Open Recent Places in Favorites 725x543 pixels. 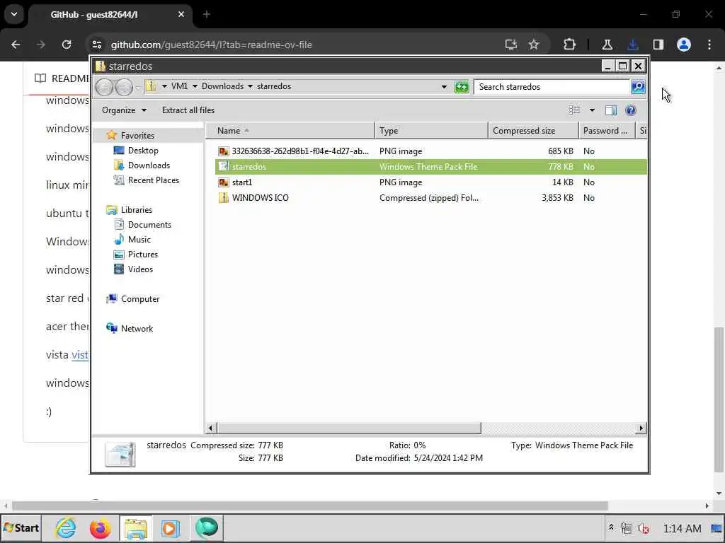tap(153, 180)
